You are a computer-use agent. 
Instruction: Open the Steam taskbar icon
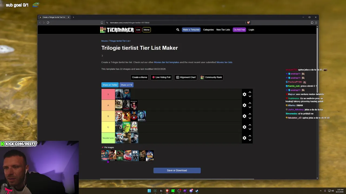click(x=197, y=191)
